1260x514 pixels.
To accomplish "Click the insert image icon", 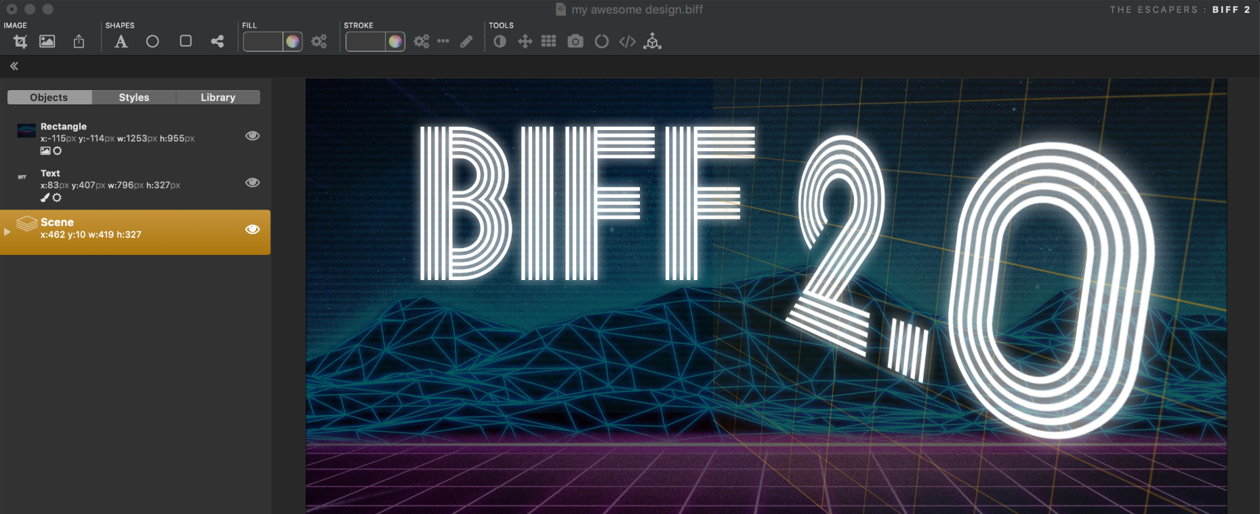I will pos(47,41).
